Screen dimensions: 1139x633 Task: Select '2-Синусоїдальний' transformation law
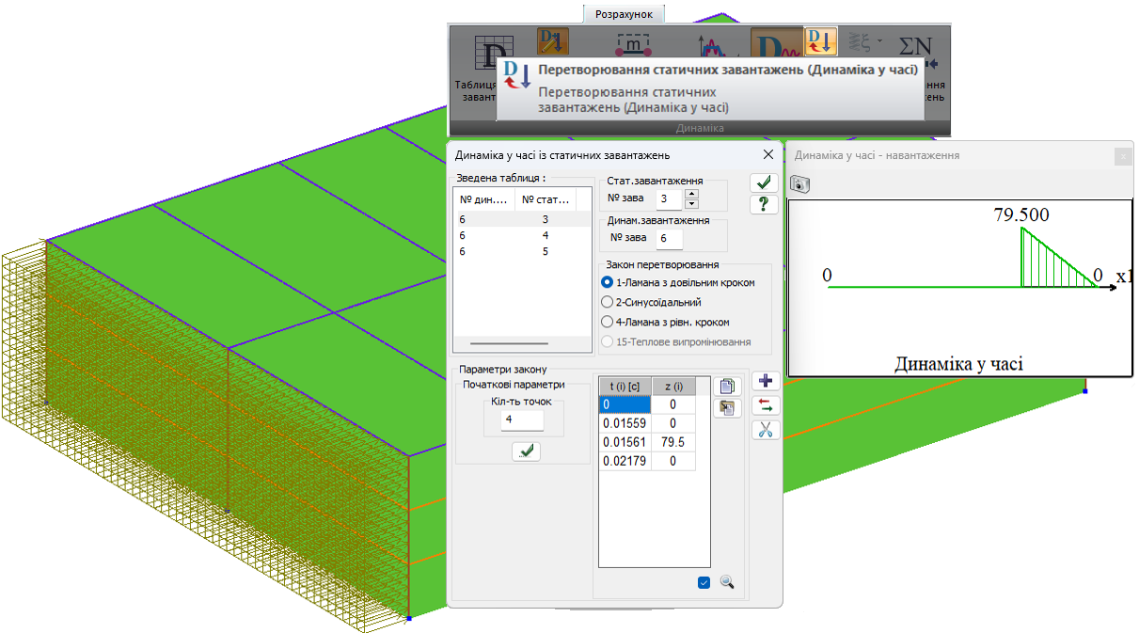click(607, 302)
